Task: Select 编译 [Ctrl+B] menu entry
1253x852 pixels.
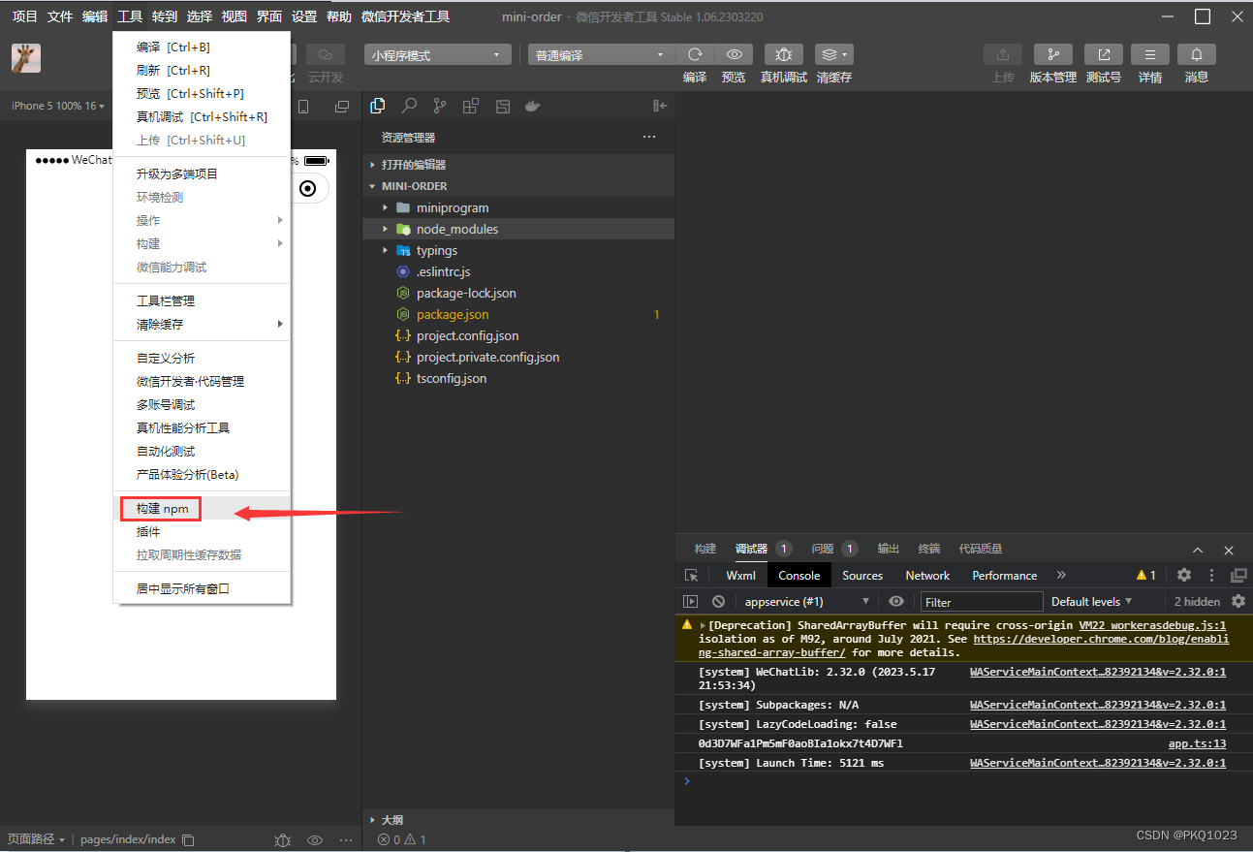Action: [x=202, y=47]
